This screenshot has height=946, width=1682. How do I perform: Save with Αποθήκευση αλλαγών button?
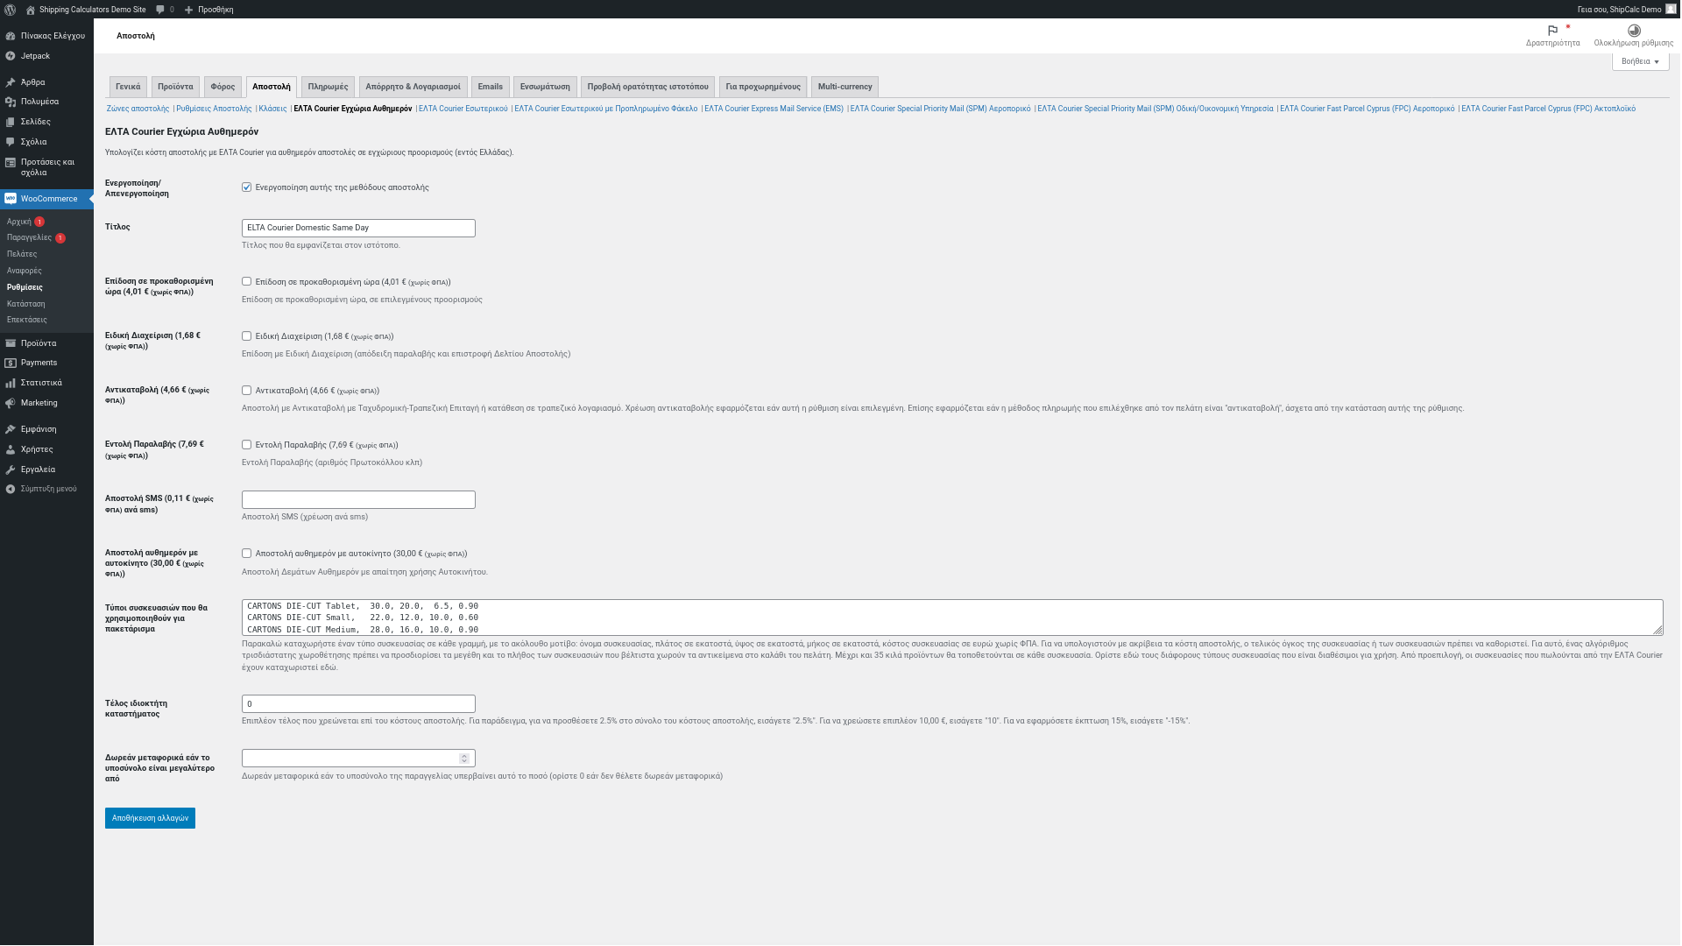coord(150,818)
